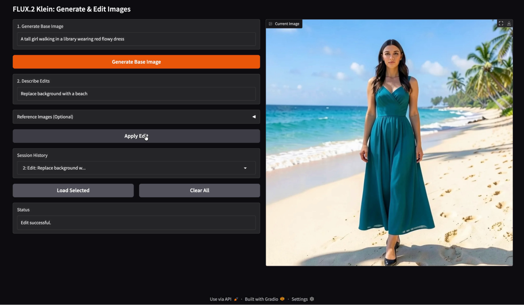Download the current image

pos(509,24)
